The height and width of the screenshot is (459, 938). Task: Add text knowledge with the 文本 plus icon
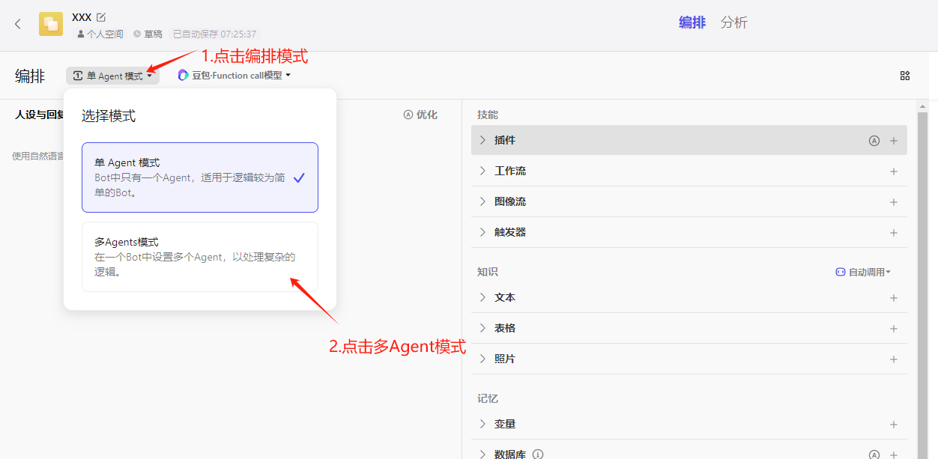(894, 298)
